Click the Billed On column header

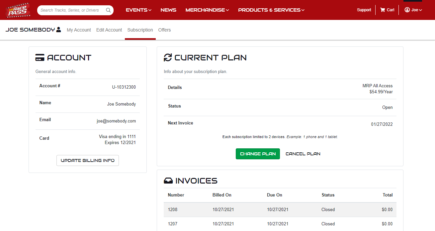pyautogui.click(x=222, y=195)
